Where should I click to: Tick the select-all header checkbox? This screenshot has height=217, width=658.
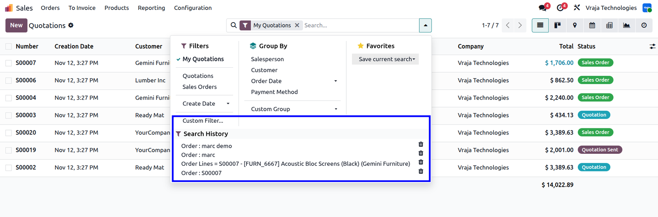(8, 46)
